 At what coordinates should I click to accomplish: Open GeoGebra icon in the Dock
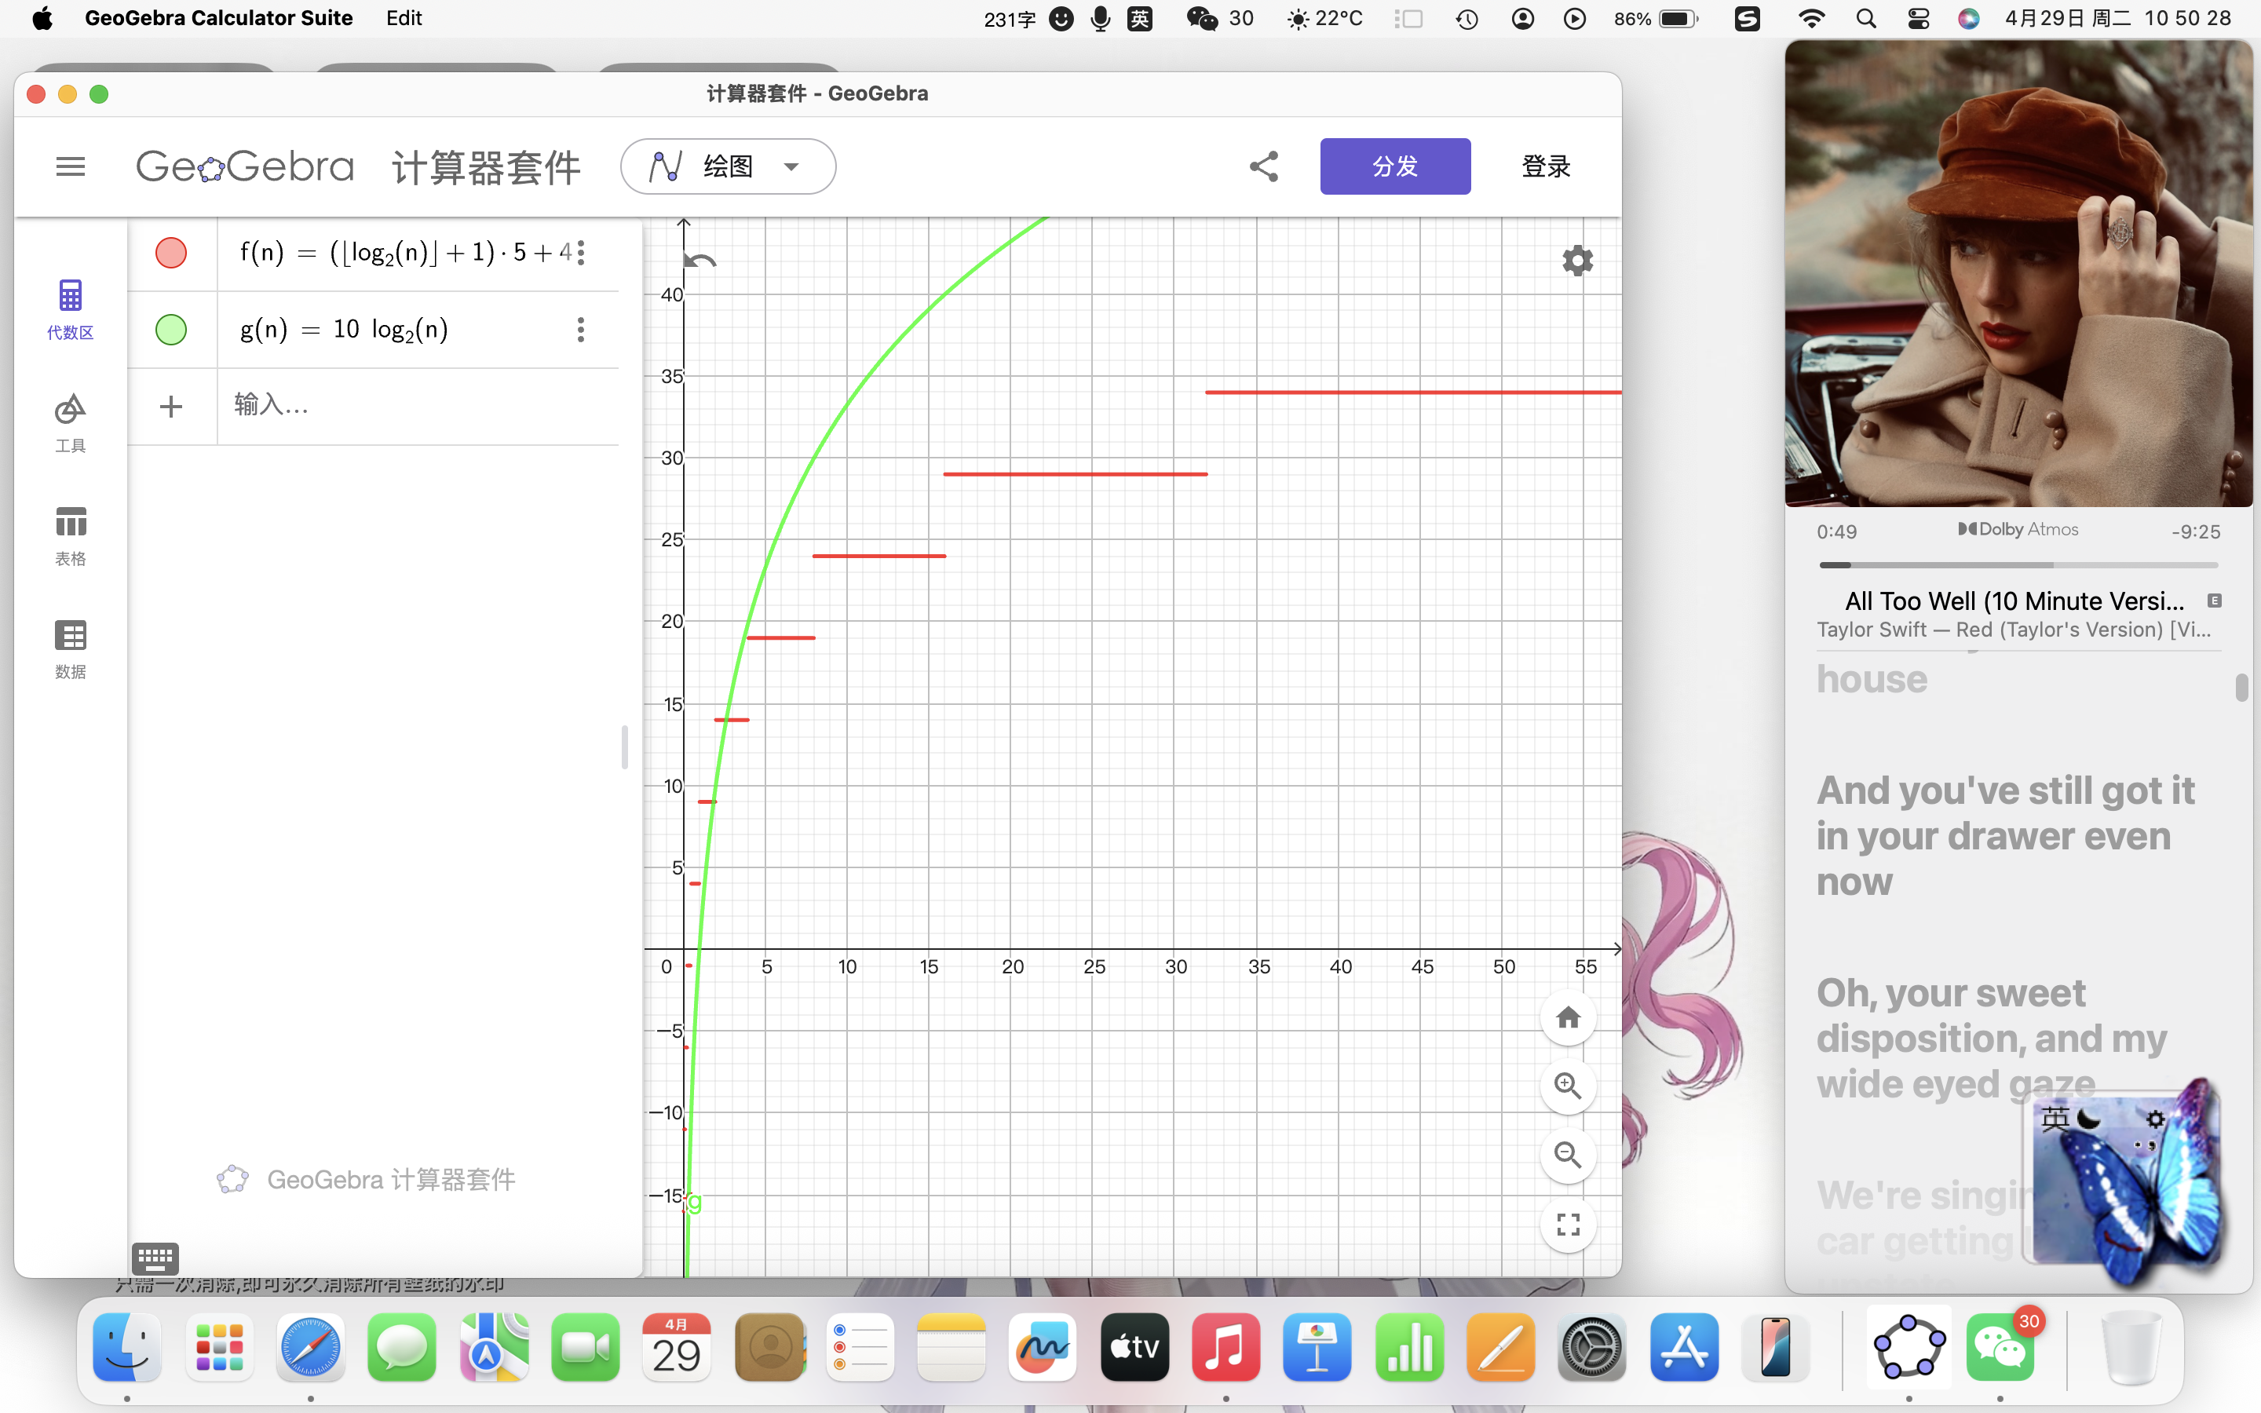click(1909, 1348)
